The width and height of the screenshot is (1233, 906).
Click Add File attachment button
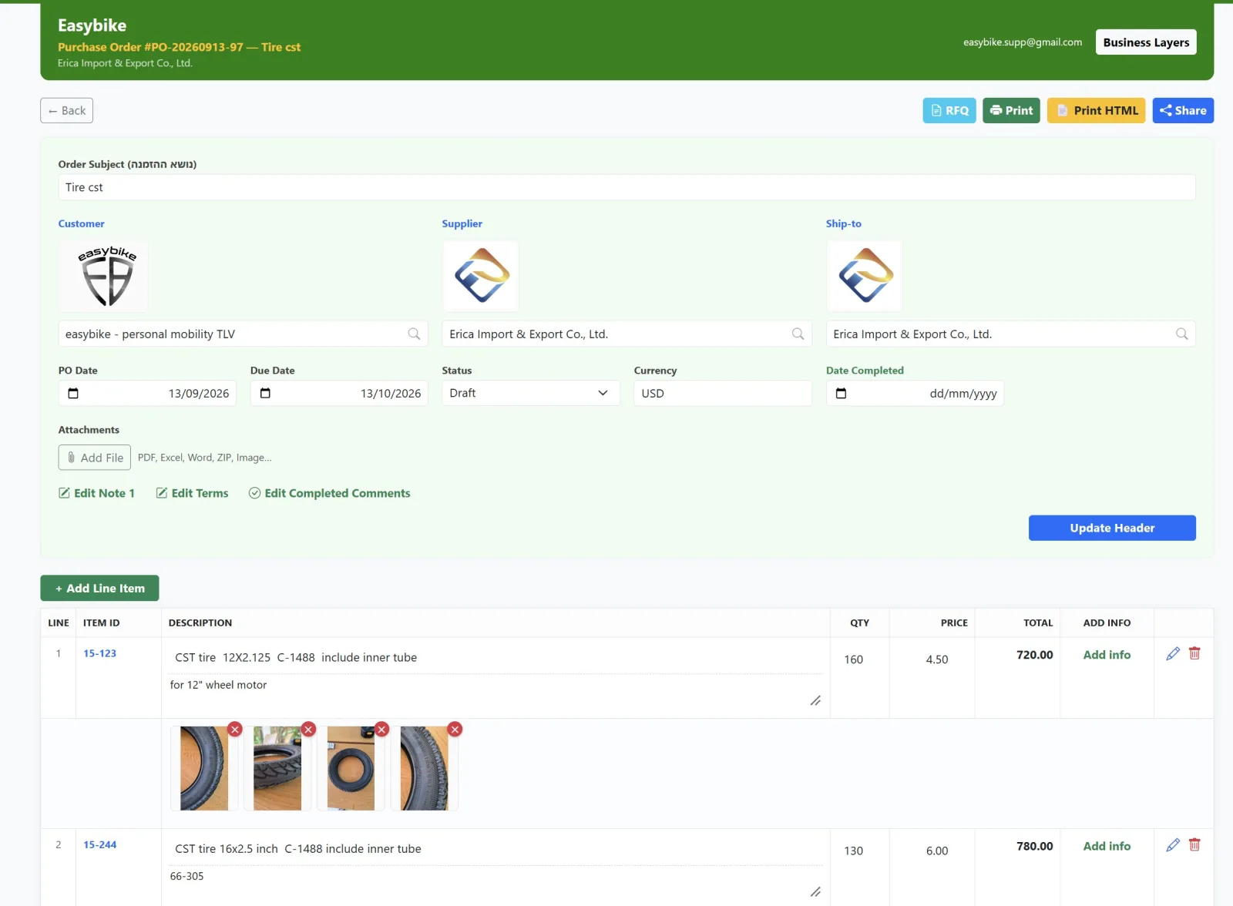(x=95, y=458)
